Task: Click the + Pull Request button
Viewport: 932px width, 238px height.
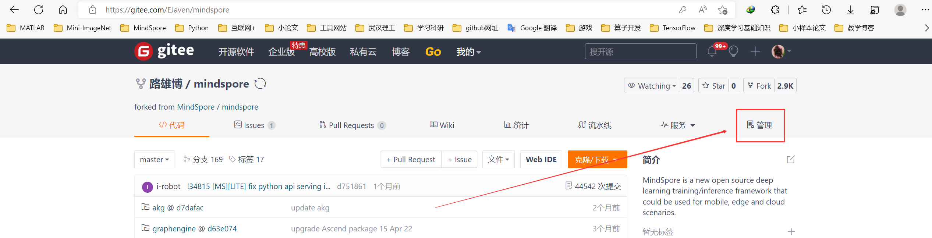Action: [411, 159]
